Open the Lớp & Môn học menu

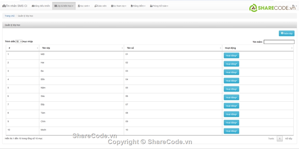pyautogui.click(x=64, y=6)
